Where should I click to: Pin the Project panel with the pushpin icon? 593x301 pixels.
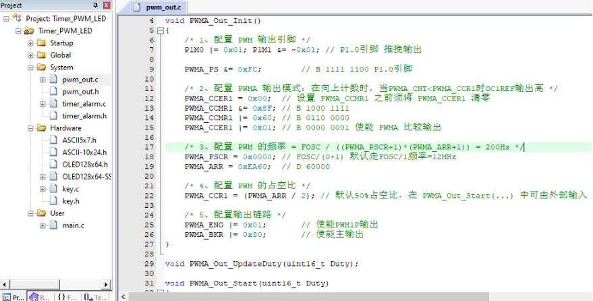pos(96,5)
